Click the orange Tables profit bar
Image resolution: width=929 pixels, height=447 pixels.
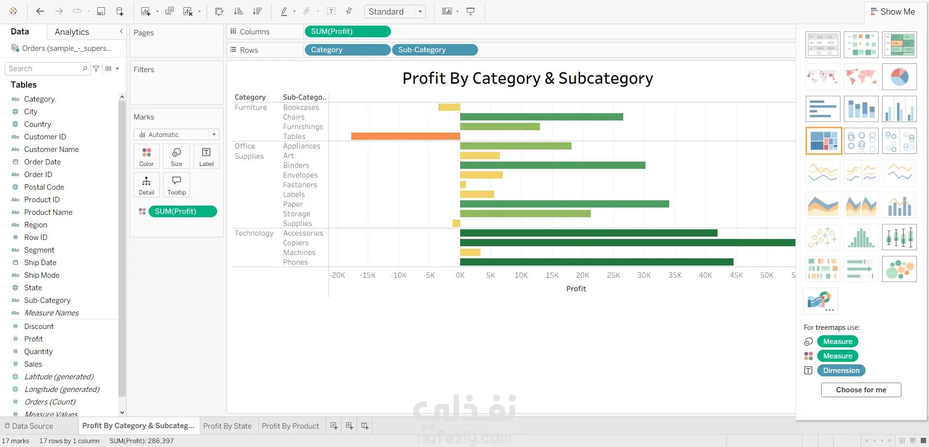[405, 136]
